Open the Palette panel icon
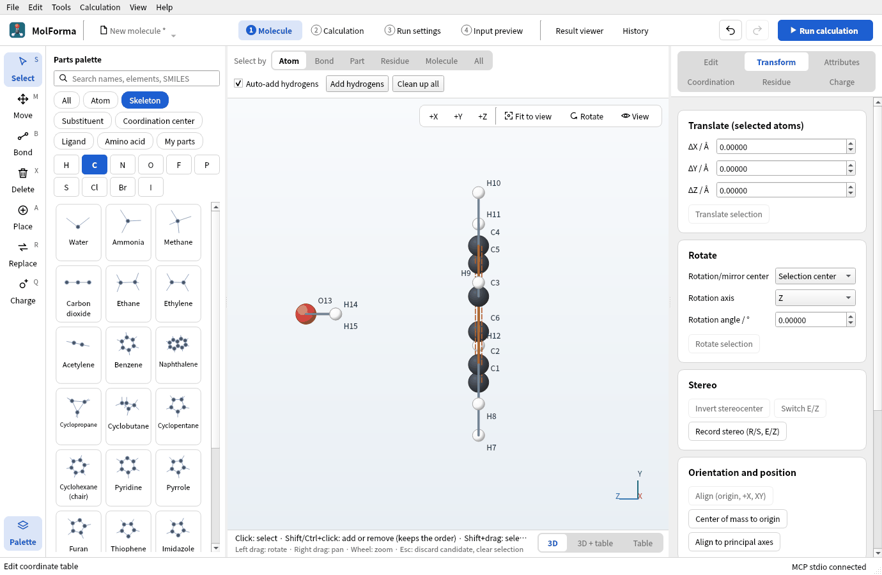The height and width of the screenshot is (575, 882). point(23,533)
